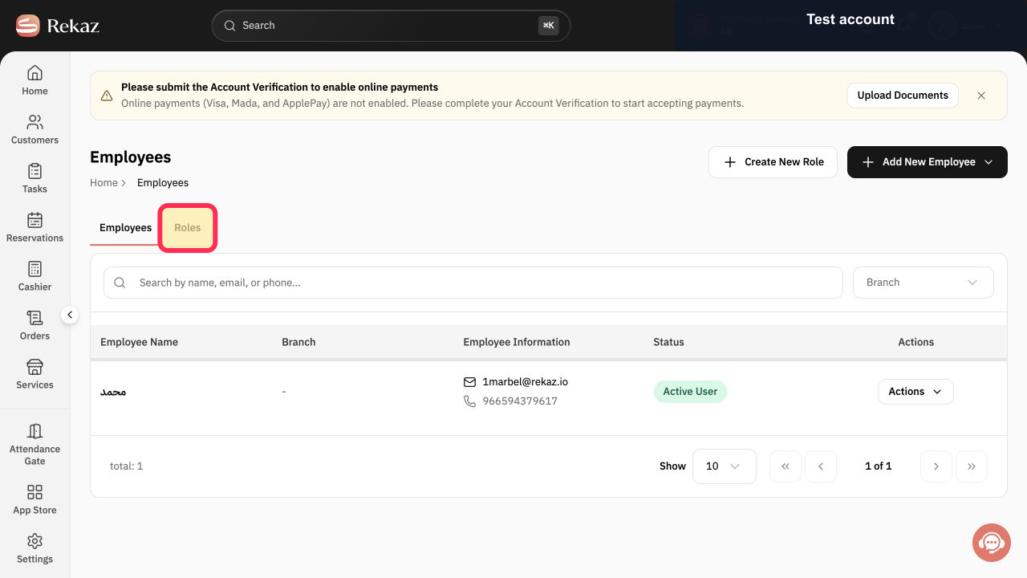Open Reservations calendar icon
The height and width of the screenshot is (578, 1027).
click(x=35, y=220)
